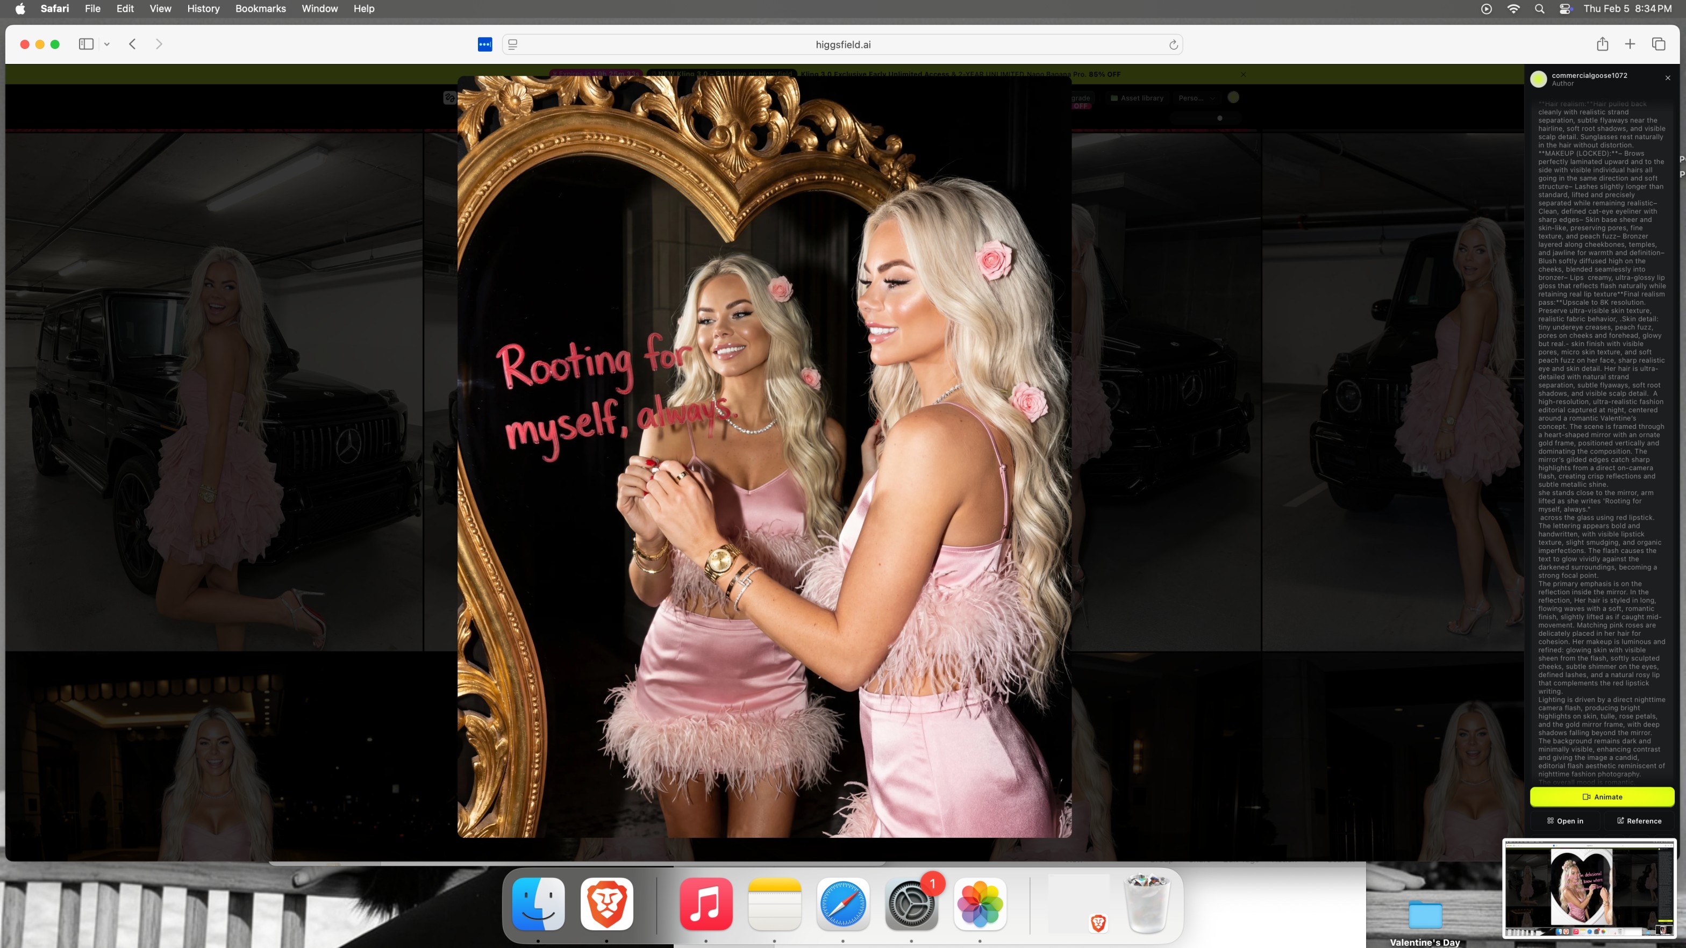Close the author prompt panel
This screenshot has height=948, width=1686.
(1668, 78)
